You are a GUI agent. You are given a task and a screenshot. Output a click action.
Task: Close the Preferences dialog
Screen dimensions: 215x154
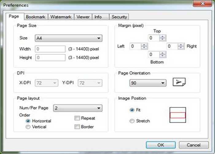(x=203, y=4)
